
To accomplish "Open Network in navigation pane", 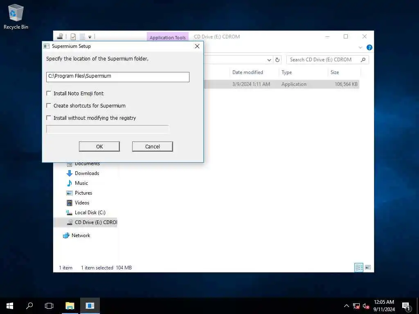I will pyautogui.click(x=81, y=235).
